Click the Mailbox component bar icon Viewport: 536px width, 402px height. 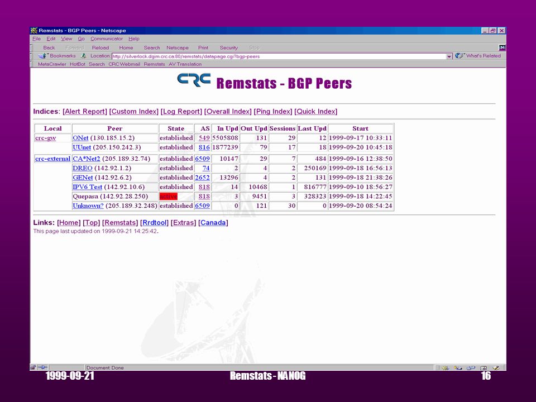click(x=458, y=368)
